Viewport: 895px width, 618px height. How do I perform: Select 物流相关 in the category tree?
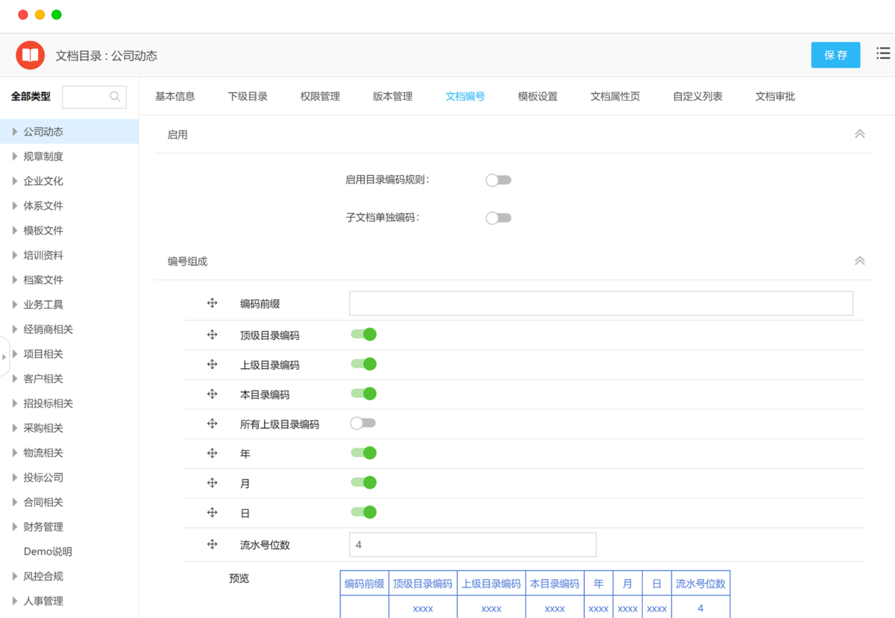43,452
